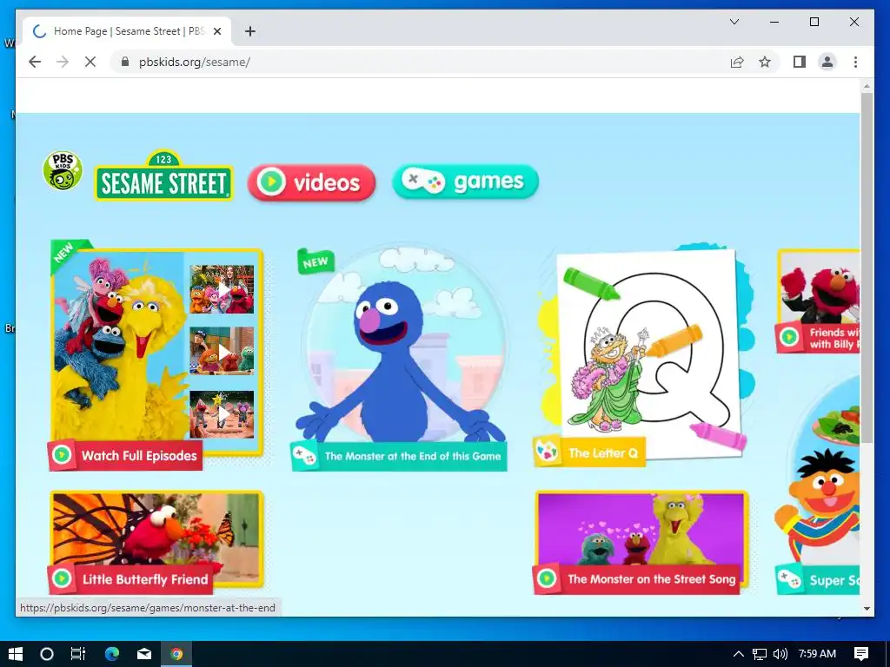Open Friends with Billy video card

pyautogui.click(x=819, y=301)
